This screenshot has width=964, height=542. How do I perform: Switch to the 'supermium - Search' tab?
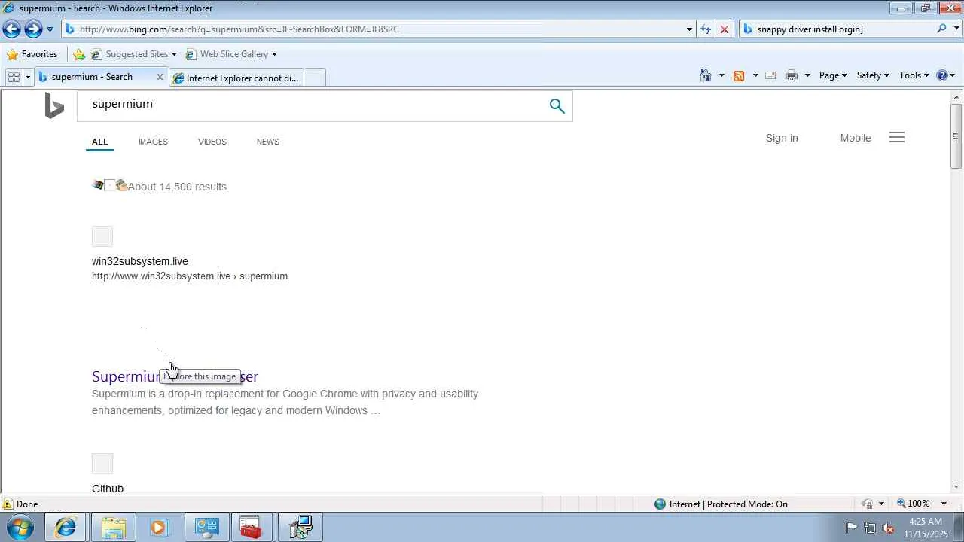pyautogui.click(x=92, y=77)
